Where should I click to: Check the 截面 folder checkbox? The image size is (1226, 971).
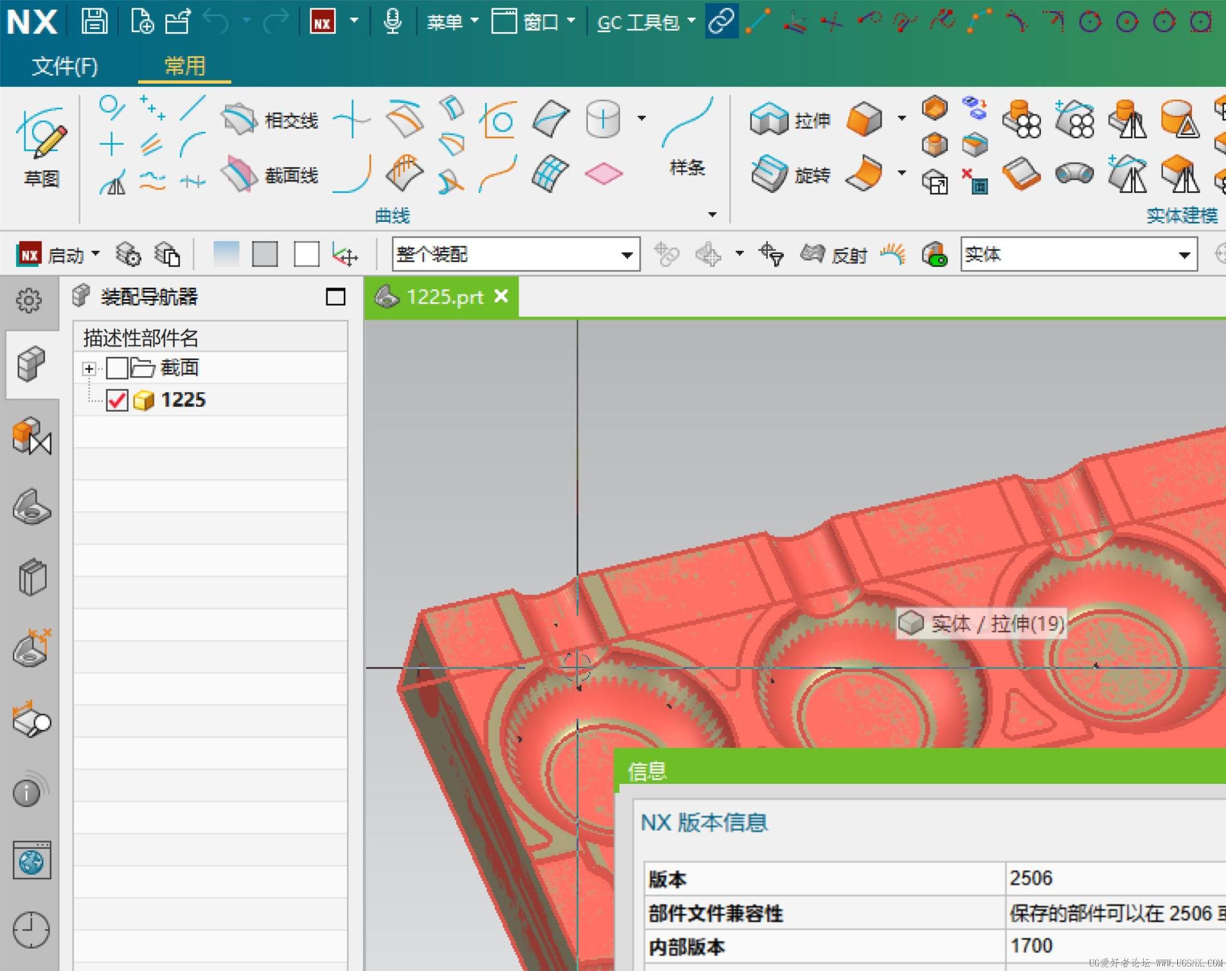[x=117, y=368]
